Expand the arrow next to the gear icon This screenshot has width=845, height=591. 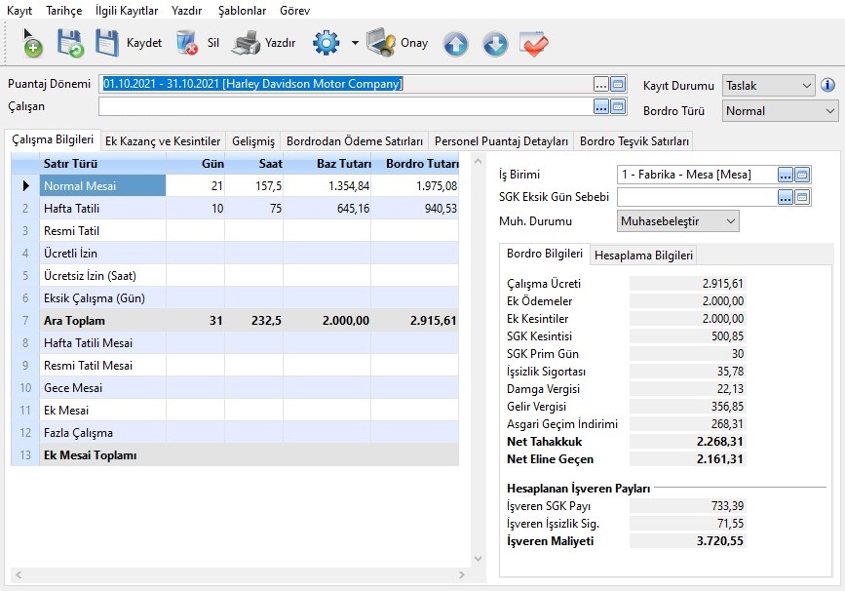point(355,44)
